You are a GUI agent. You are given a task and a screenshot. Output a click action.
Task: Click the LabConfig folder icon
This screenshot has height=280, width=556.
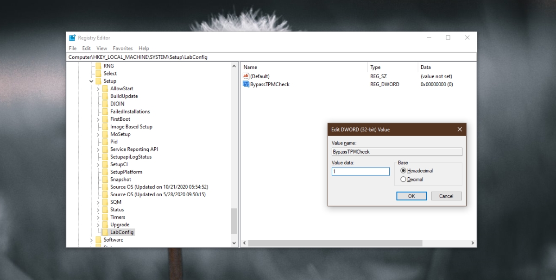[x=105, y=232]
